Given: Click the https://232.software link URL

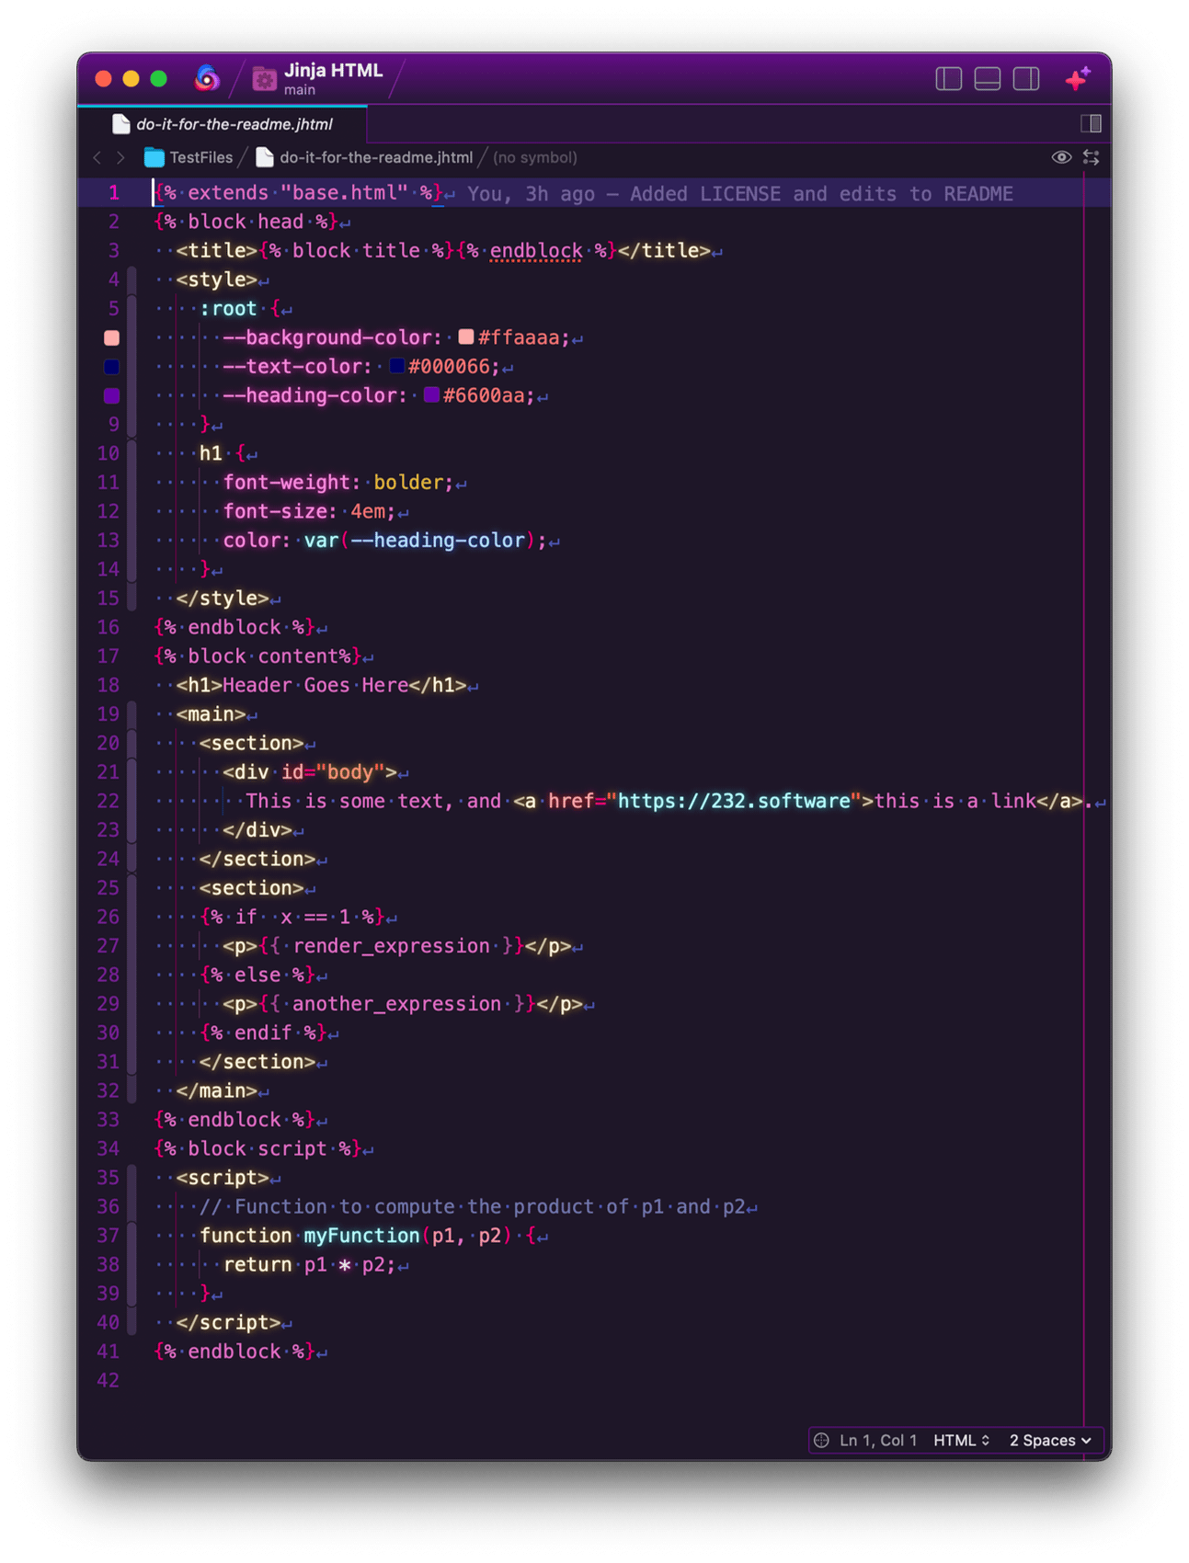Looking at the screenshot, I should point(733,801).
